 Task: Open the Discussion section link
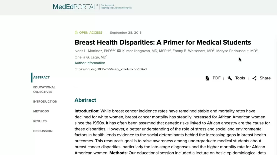43,131
